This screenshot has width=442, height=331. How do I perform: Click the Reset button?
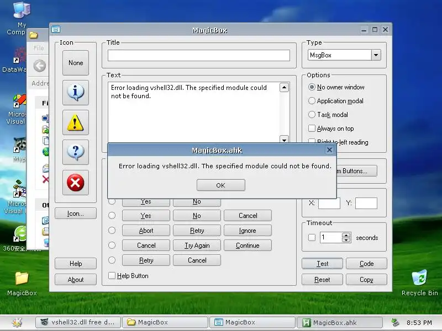[x=322, y=280]
